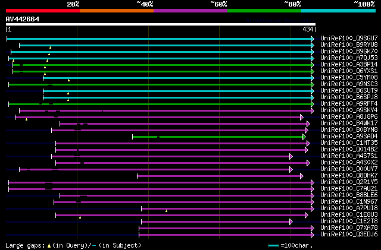Click the query end position 434
Viewport: 381px width, 250px height.
pos(308,29)
